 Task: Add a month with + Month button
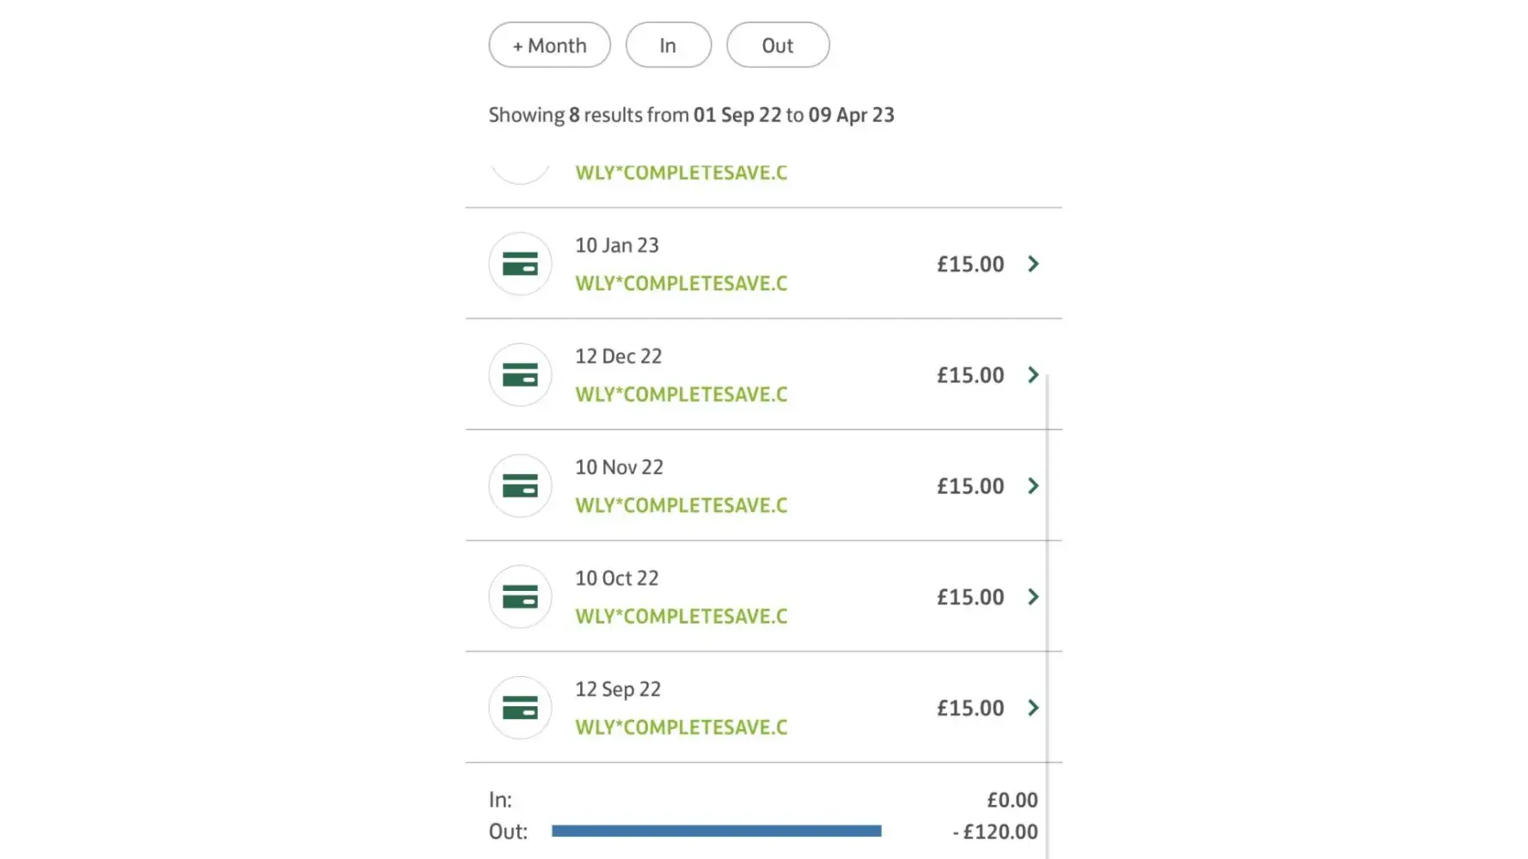pos(549,45)
